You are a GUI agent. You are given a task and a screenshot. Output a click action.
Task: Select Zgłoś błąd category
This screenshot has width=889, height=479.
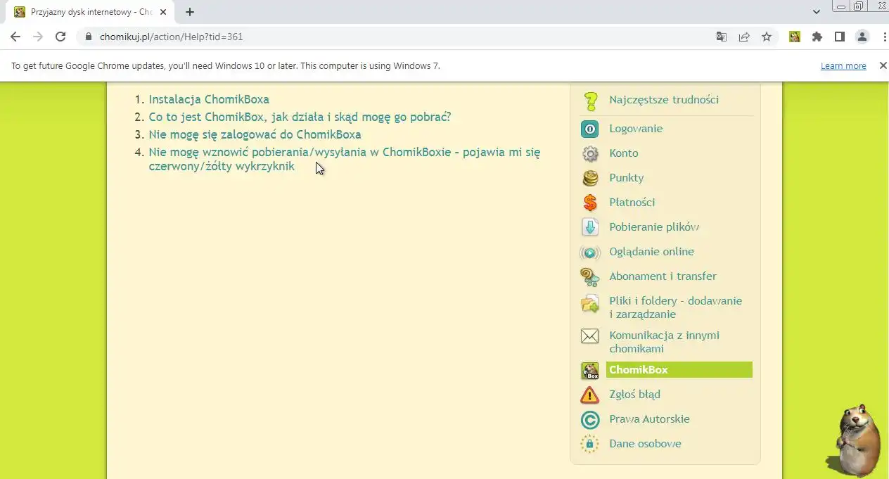(x=634, y=395)
